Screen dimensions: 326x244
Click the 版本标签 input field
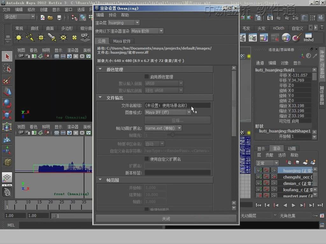click(177, 173)
